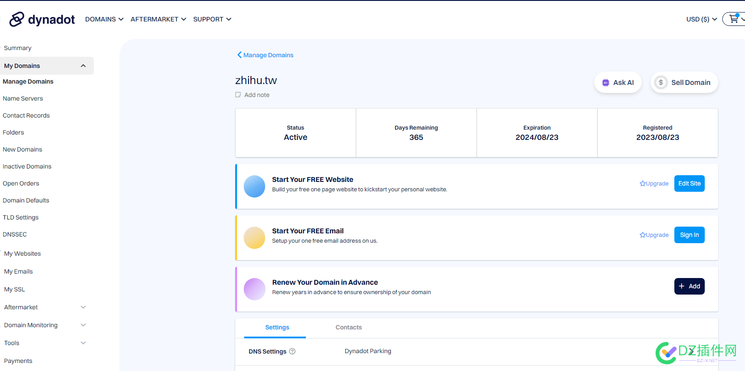The height and width of the screenshot is (371, 745).
Task: Change currency from USD ($)
Action: (702, 19)
